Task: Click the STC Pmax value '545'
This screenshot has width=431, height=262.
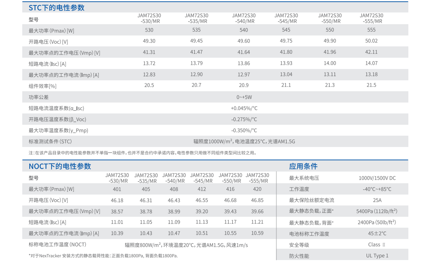Action: pyautogui.click(x=286, y=30)
